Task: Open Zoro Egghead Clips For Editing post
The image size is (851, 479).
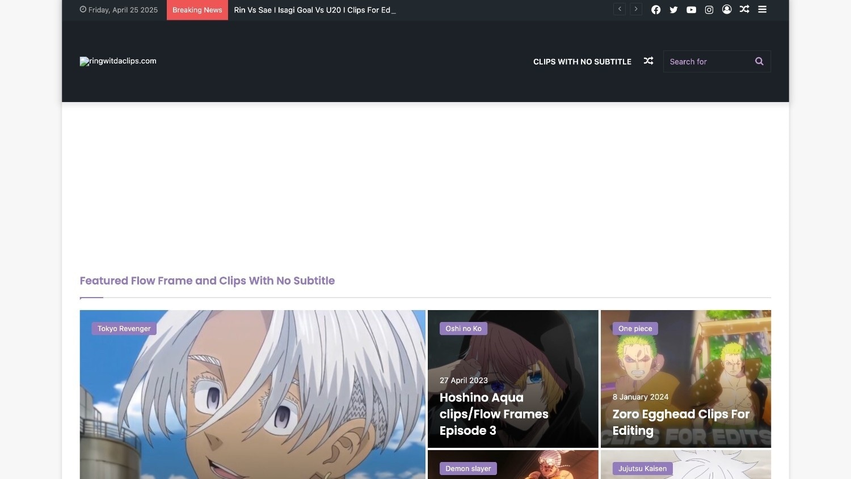Action: 681,422
